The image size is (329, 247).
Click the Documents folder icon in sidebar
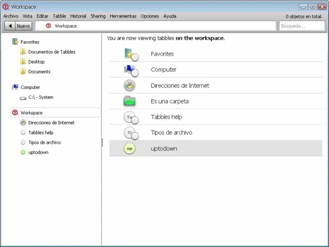(x=23, y=71)
